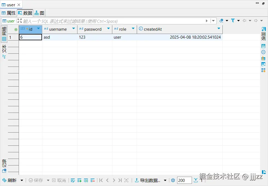Image resolution: width=268 pixels, height=186 pixels.
Task: Click the 导出数据 export data button
Action: (x=148, y=180)
